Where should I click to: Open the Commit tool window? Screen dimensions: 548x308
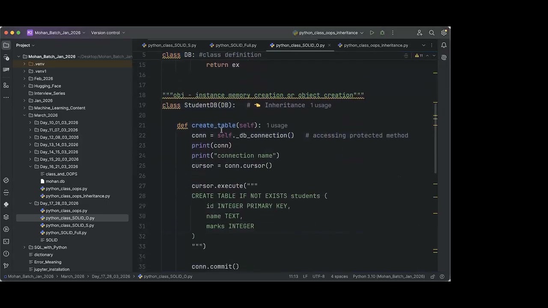click(x=6, y=57)
